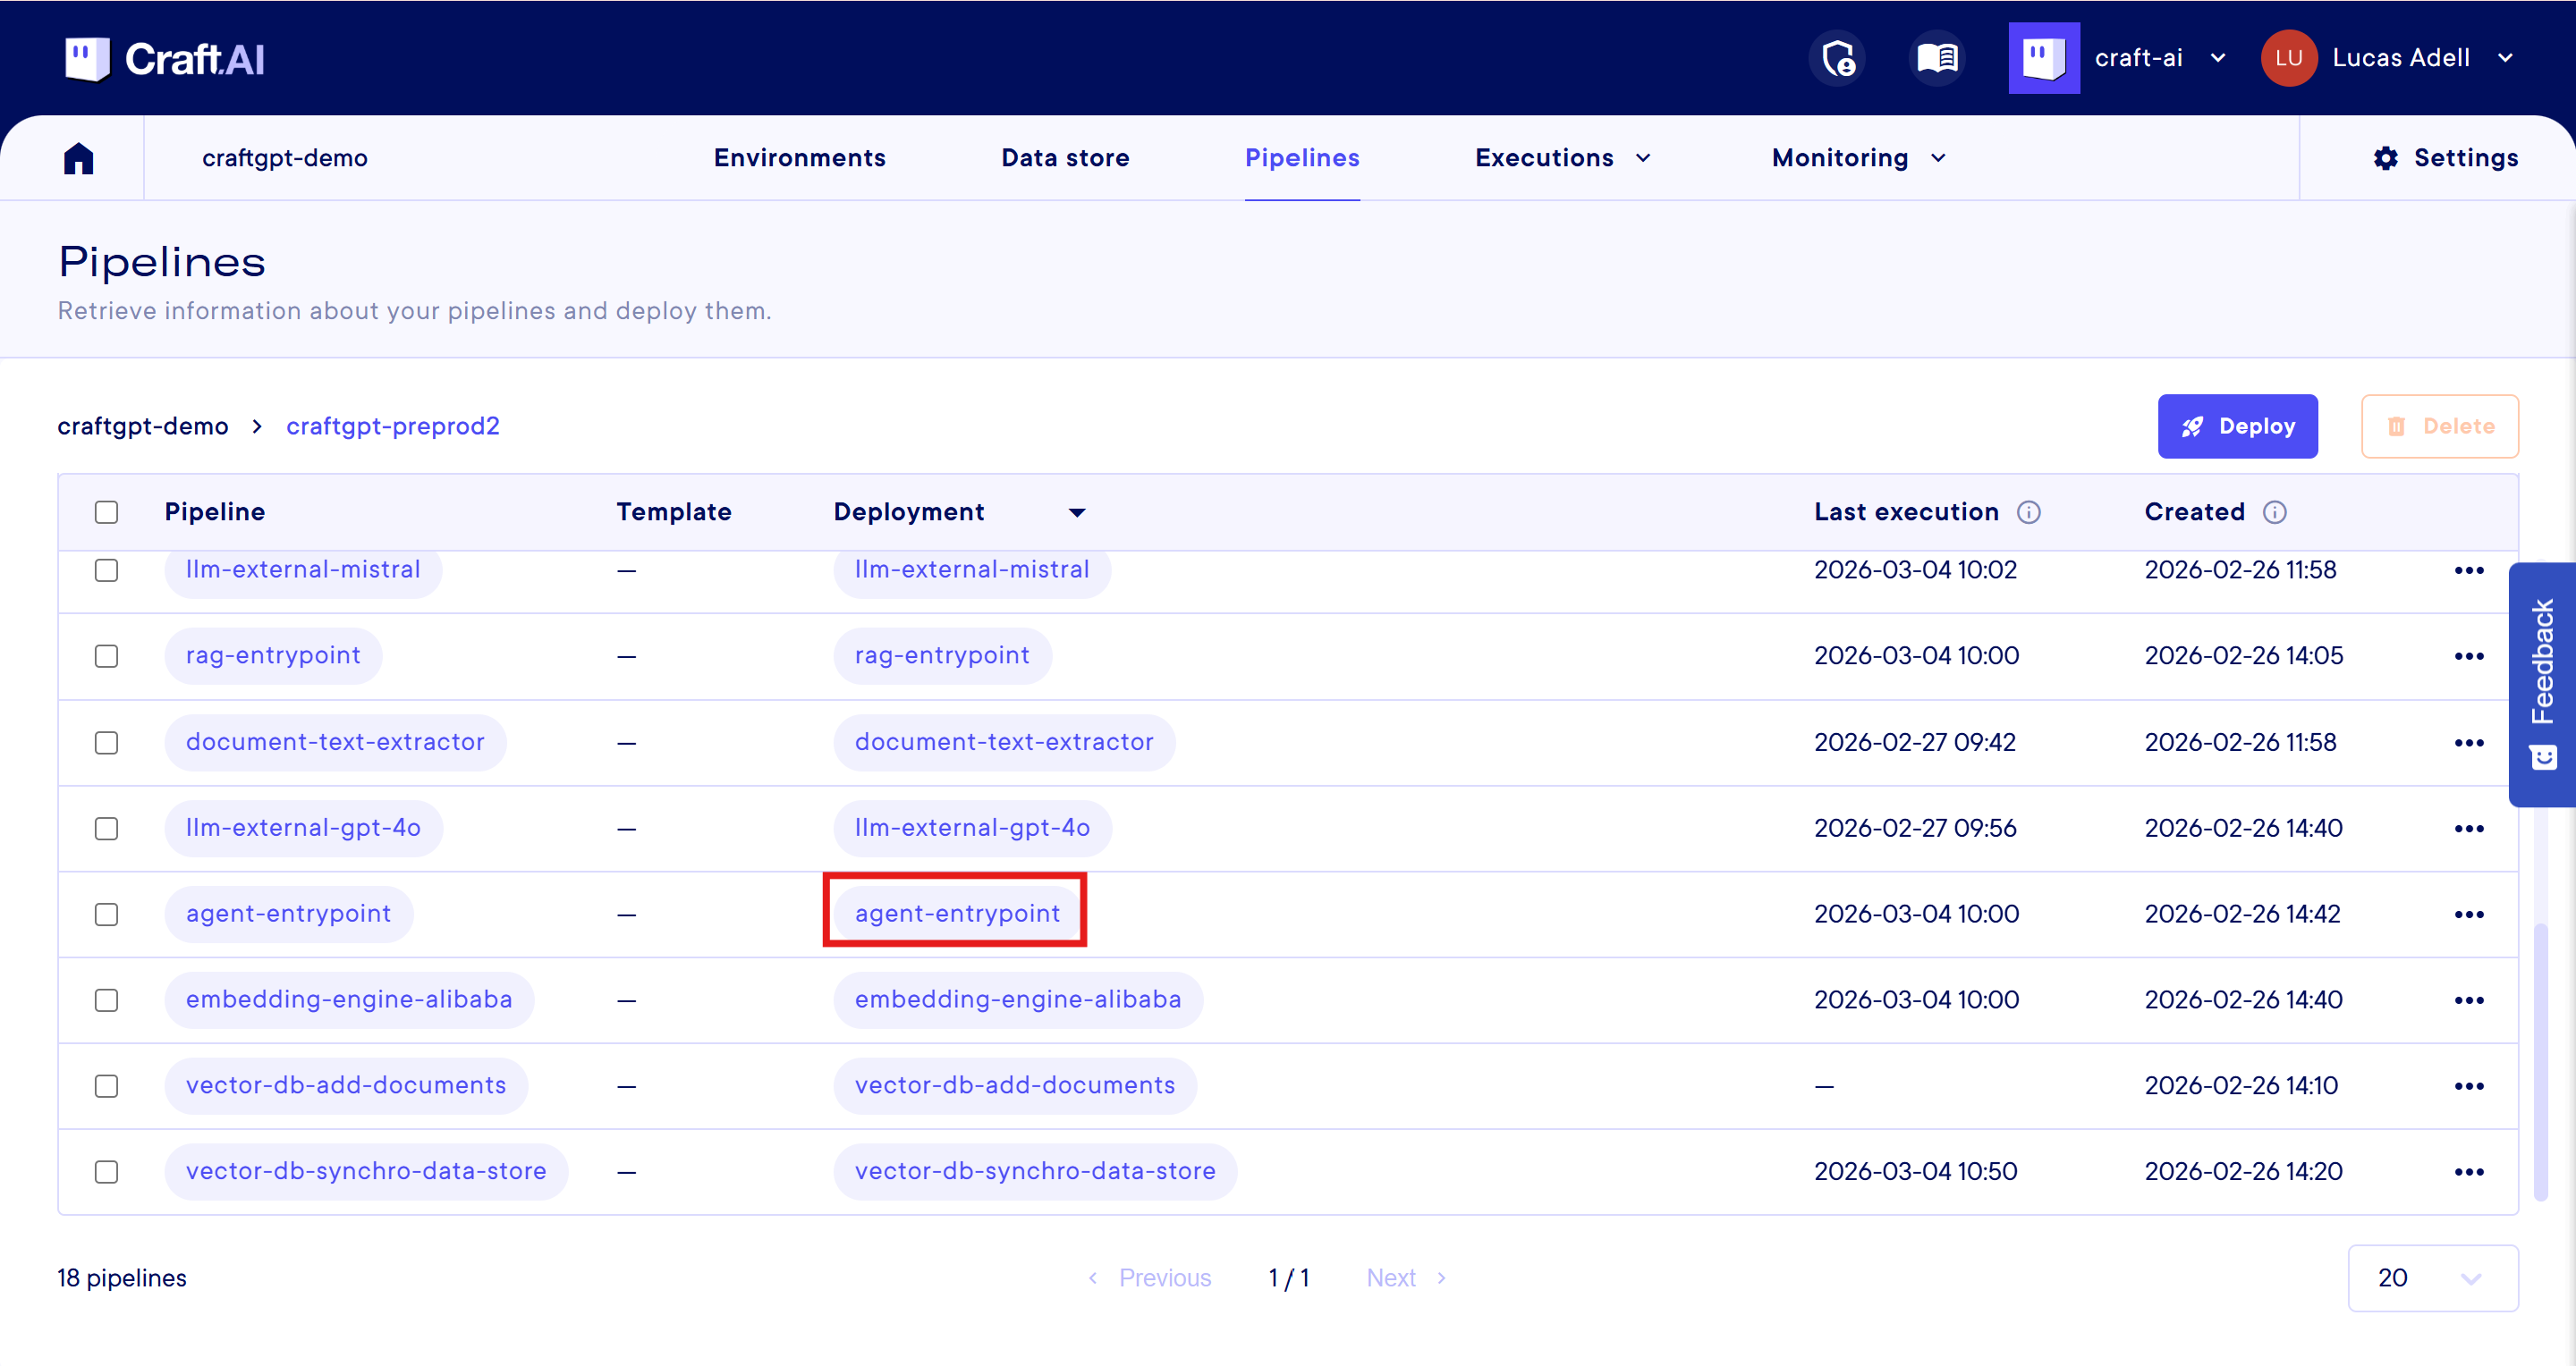The image size is (2576, 1366).
Task: Click the table's vertical scrollbar
Action: [2540, 1059]
